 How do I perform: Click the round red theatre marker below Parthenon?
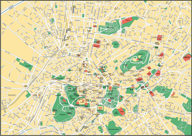coord(86,104)
